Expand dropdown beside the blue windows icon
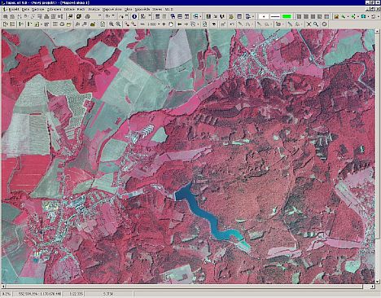This screenshot has width=381, height=298. click(x=368, y=16)
